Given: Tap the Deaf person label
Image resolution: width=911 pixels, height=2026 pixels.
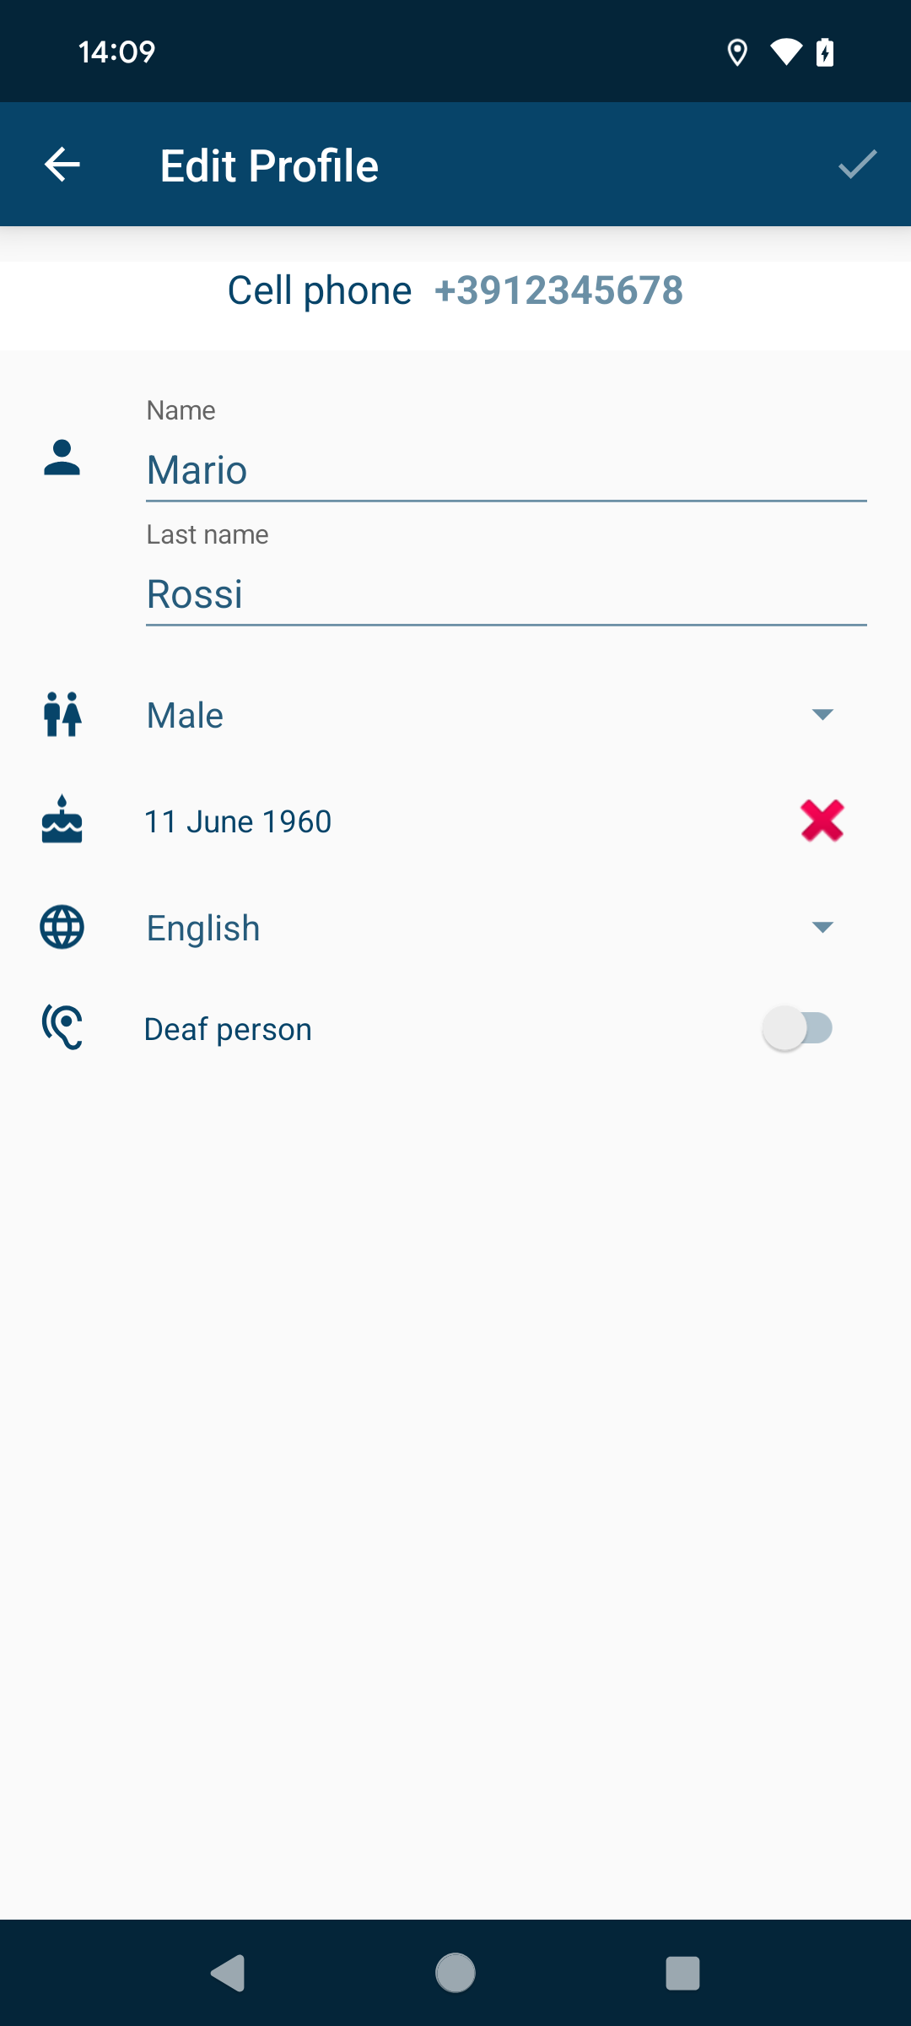Looking at the screenshot, I should point(228,1029).
